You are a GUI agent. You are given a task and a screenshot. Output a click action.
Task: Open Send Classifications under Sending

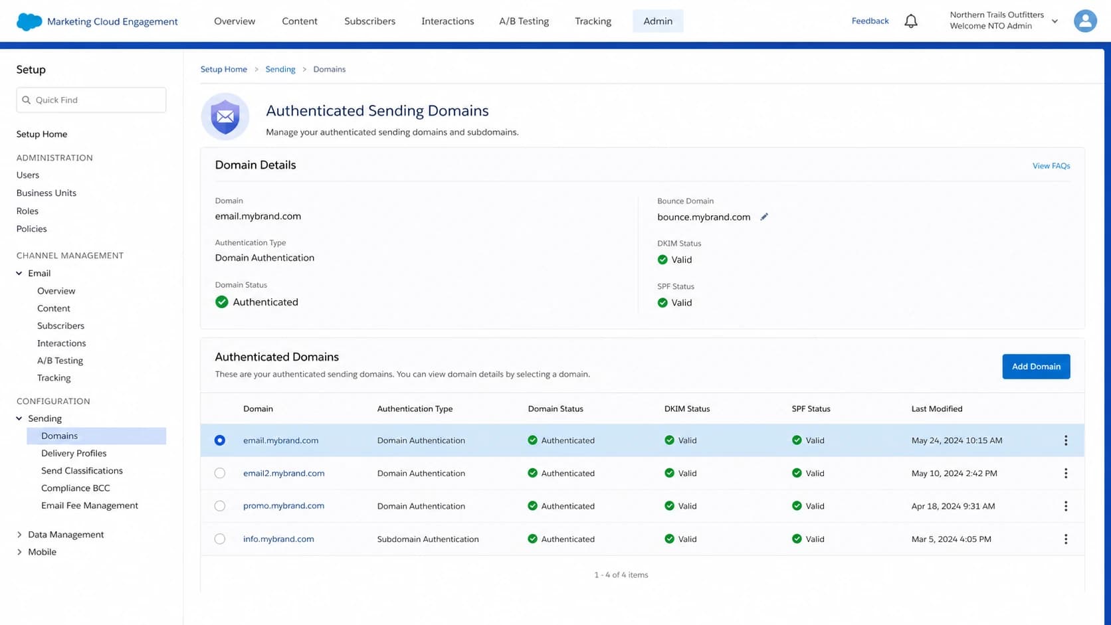tap(82, 470)
